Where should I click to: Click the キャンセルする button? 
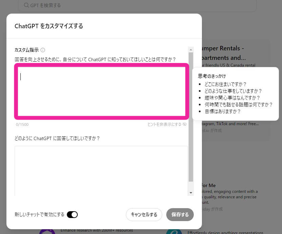click(x=144, y=215)
